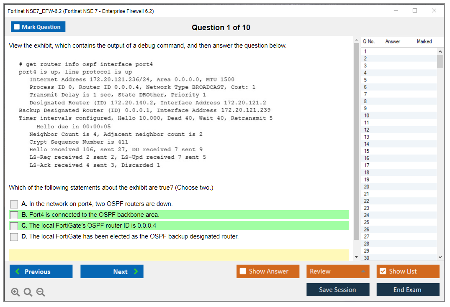This screenshot has height=307, width=450.
Task: Toggle the Show Answer checkbox button
Action: click(268, 271)
